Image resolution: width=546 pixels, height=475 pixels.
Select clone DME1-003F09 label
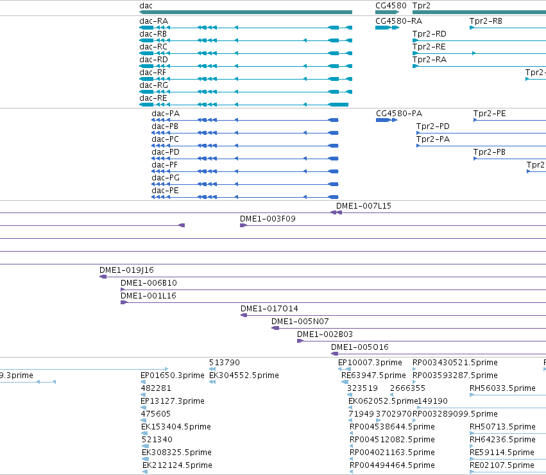click(x=268, y=219)
